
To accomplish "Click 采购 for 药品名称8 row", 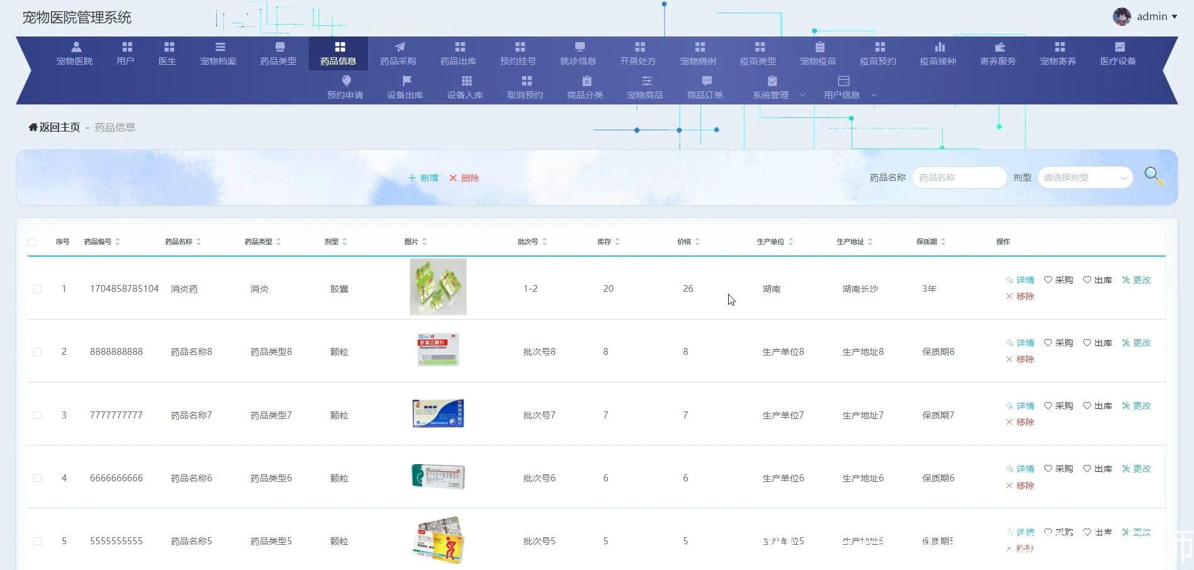I will [x=1059, y=343].
